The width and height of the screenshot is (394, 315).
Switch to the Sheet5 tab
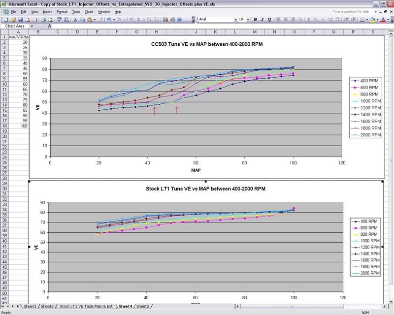(x=142, y=306)
